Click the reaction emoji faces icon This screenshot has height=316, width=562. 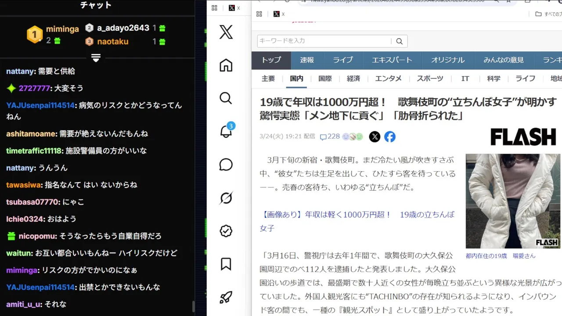353,136
